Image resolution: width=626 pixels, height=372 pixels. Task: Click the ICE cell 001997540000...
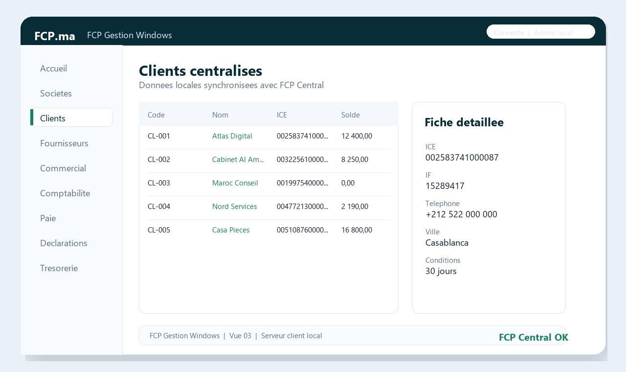303,183
